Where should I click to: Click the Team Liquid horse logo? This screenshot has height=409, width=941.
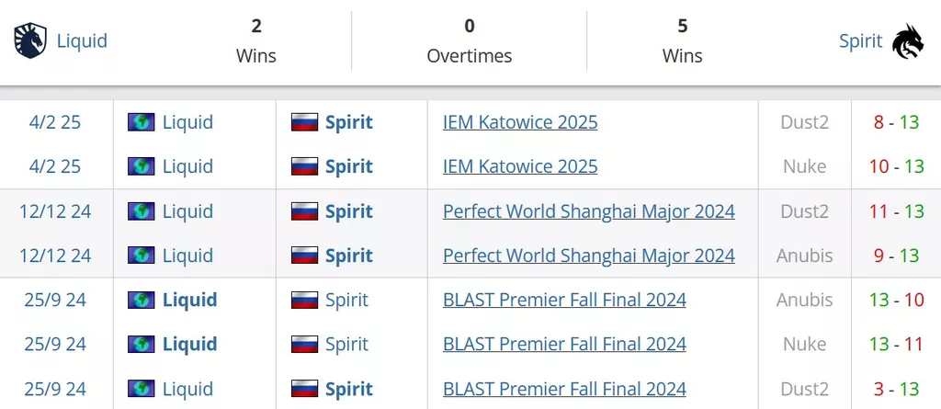point(30,40)
